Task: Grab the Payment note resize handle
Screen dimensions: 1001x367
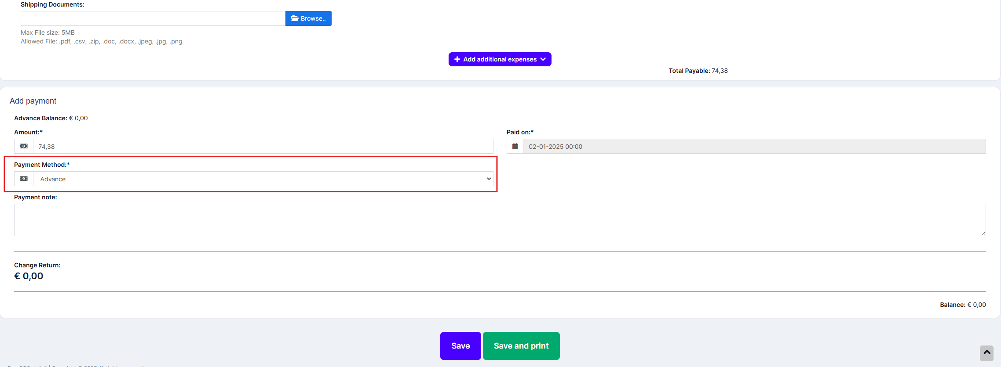Action: click(x=983, y=234)
